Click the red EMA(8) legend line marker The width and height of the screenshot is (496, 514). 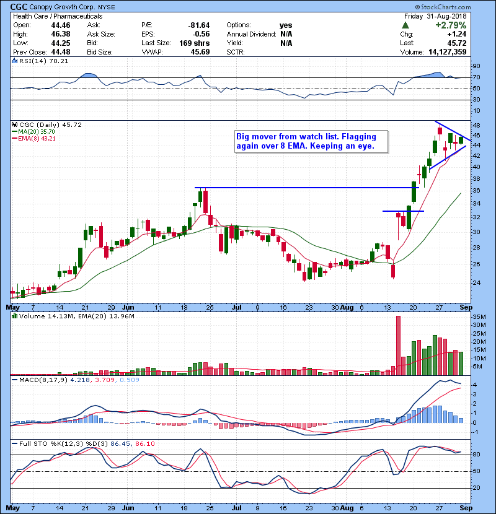pos(14,139)
